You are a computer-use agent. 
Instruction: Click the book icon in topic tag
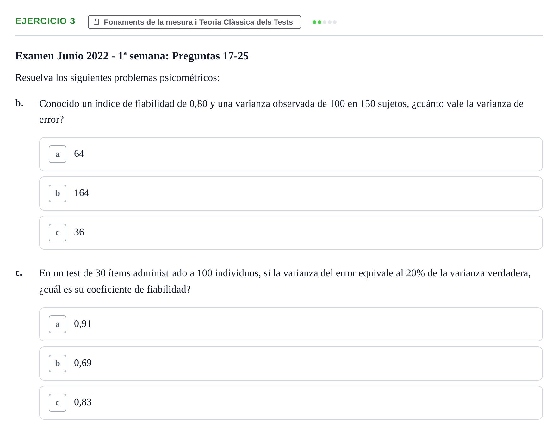coord(96,22)
